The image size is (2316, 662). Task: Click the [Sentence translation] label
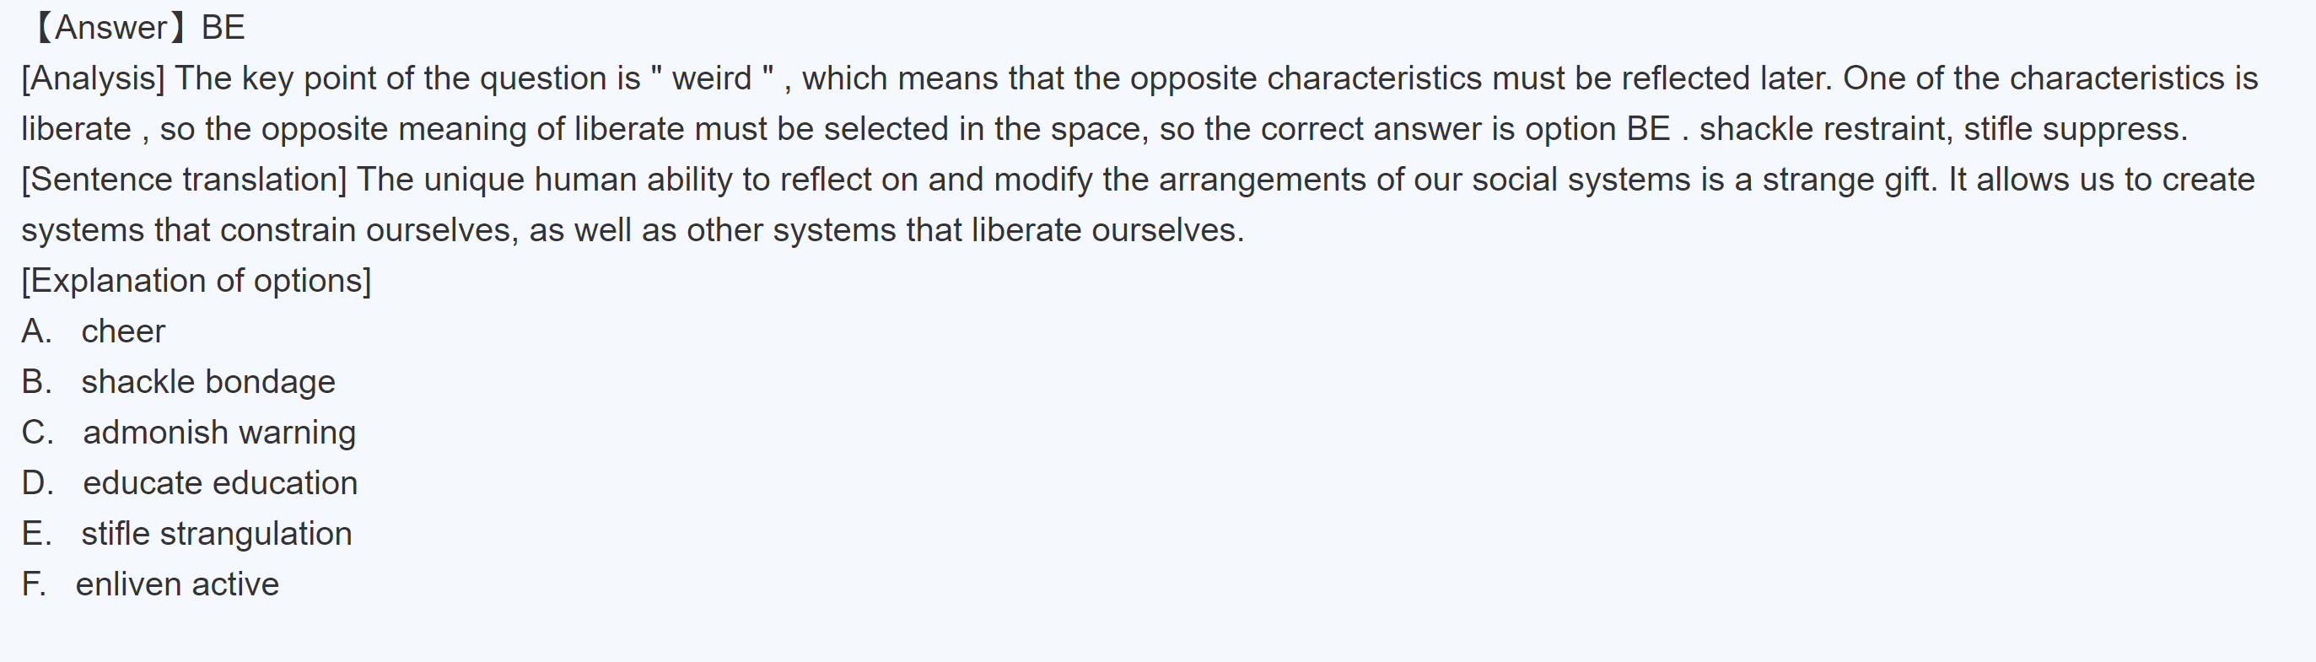(185, 180)
